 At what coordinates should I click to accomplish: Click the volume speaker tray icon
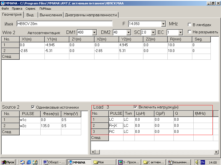tap(197, 162)
